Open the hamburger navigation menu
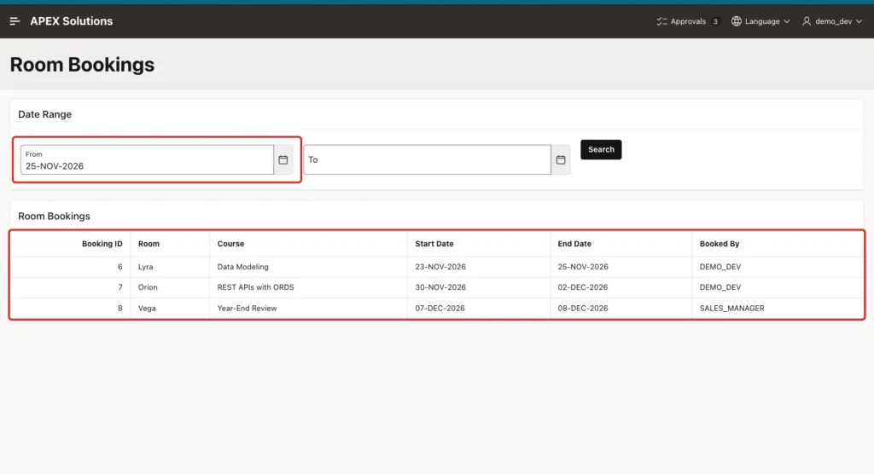 15,21
